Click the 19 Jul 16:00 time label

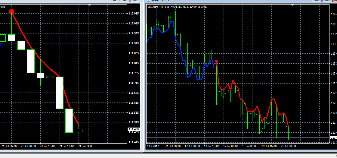pos(269,146)
